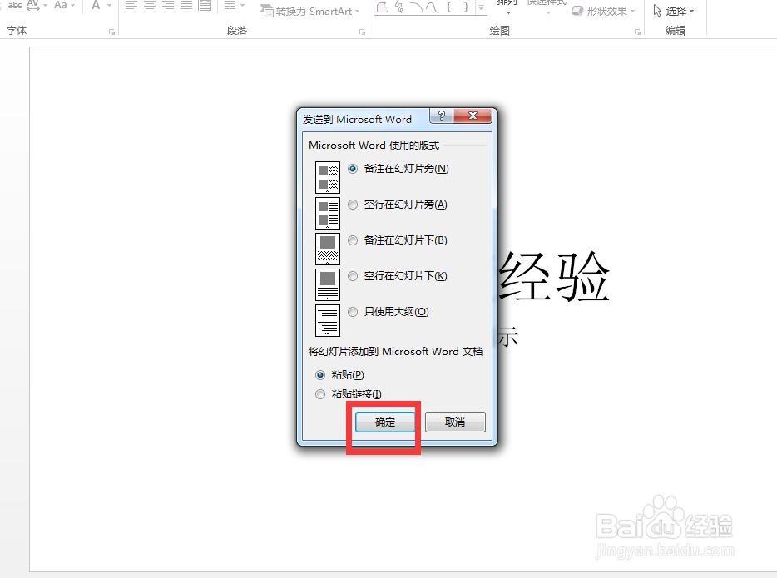Click the font color A icon
This screenshot has width=777, height=578.
[97, 6]
